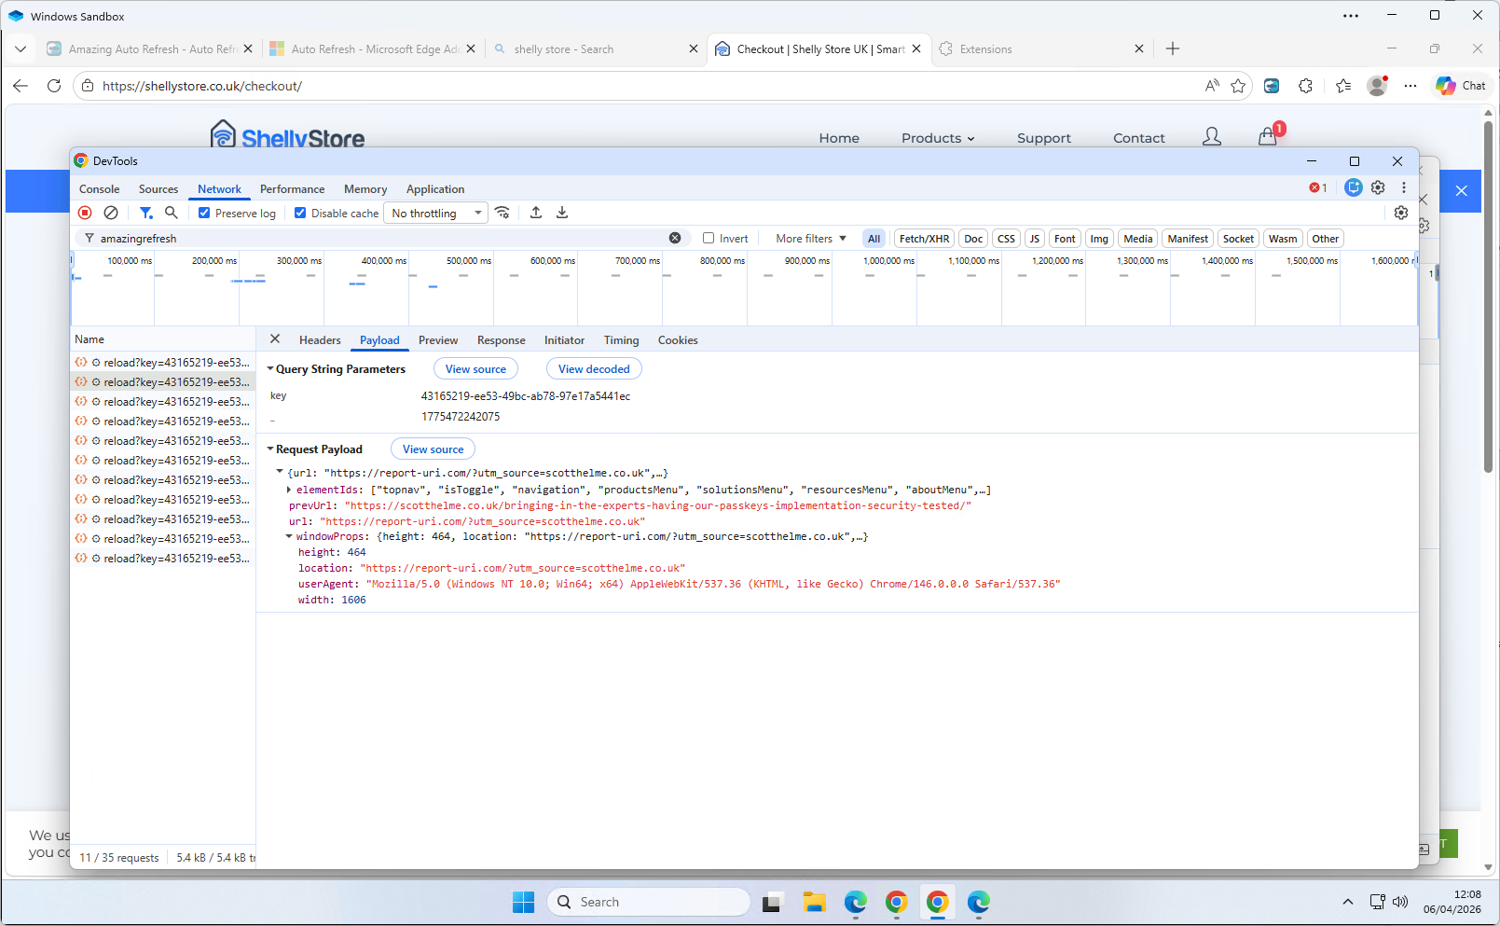Open network conditions wifi icon
The image size is (1500, 926).
(x=502, y=213)
